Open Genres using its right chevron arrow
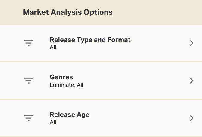This screenshot has width=202, height=137. [x=192, y=81]
